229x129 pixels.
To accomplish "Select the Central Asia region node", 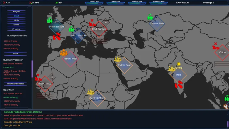I will pyautogui.click(x=157, y=23).
